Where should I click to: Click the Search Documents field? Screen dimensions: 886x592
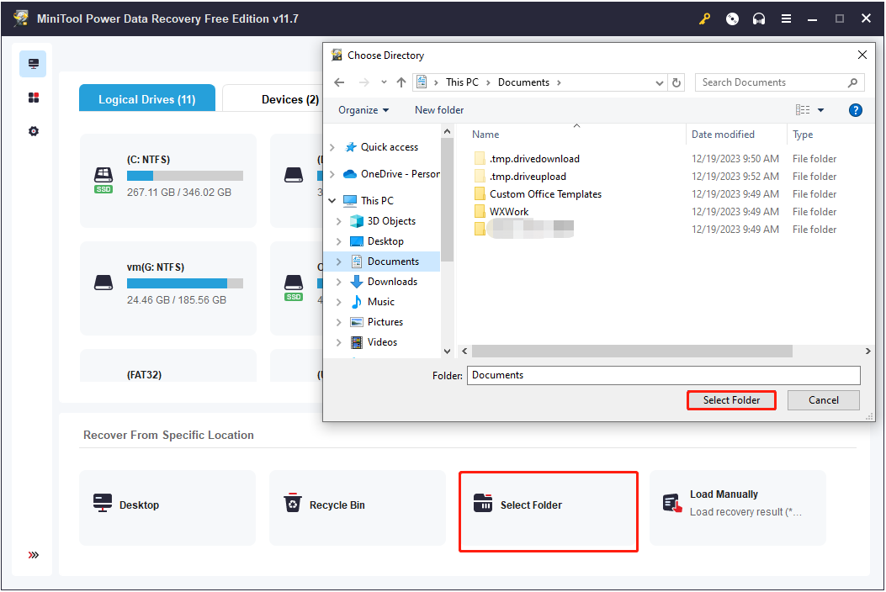click(779, 82)
